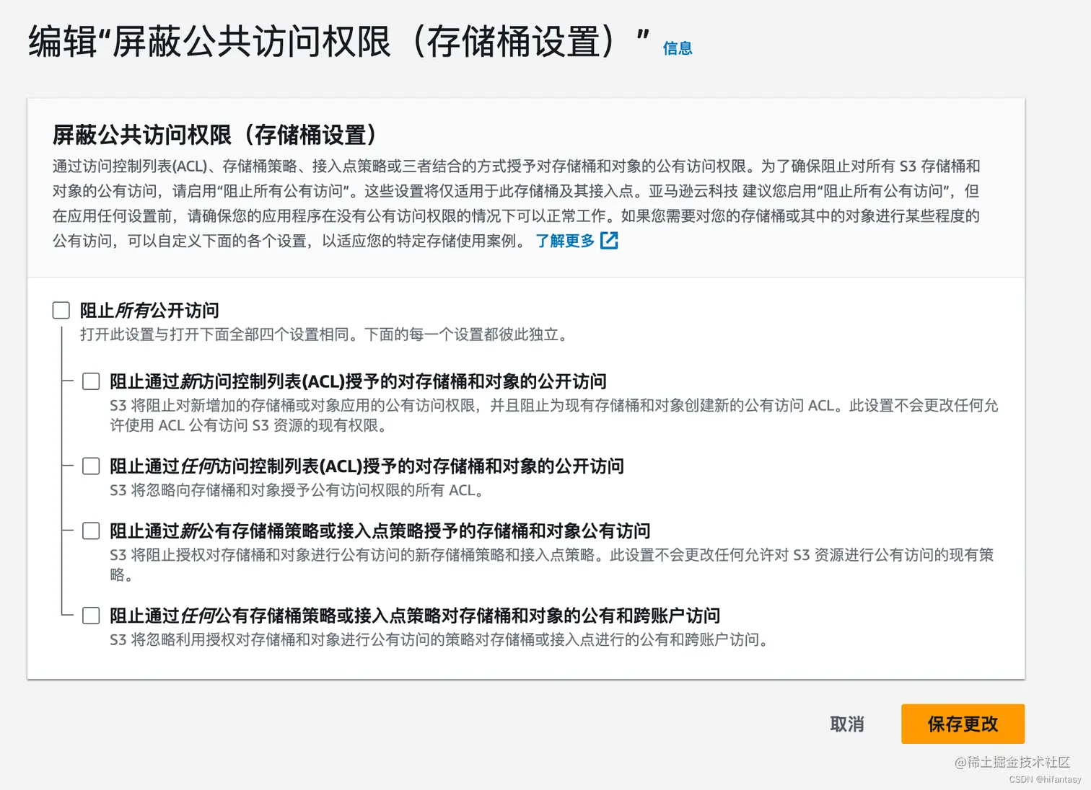1091x790 pixels.
Task: Open the 信息 info link in the title
Action: click(x=676, y=48)
